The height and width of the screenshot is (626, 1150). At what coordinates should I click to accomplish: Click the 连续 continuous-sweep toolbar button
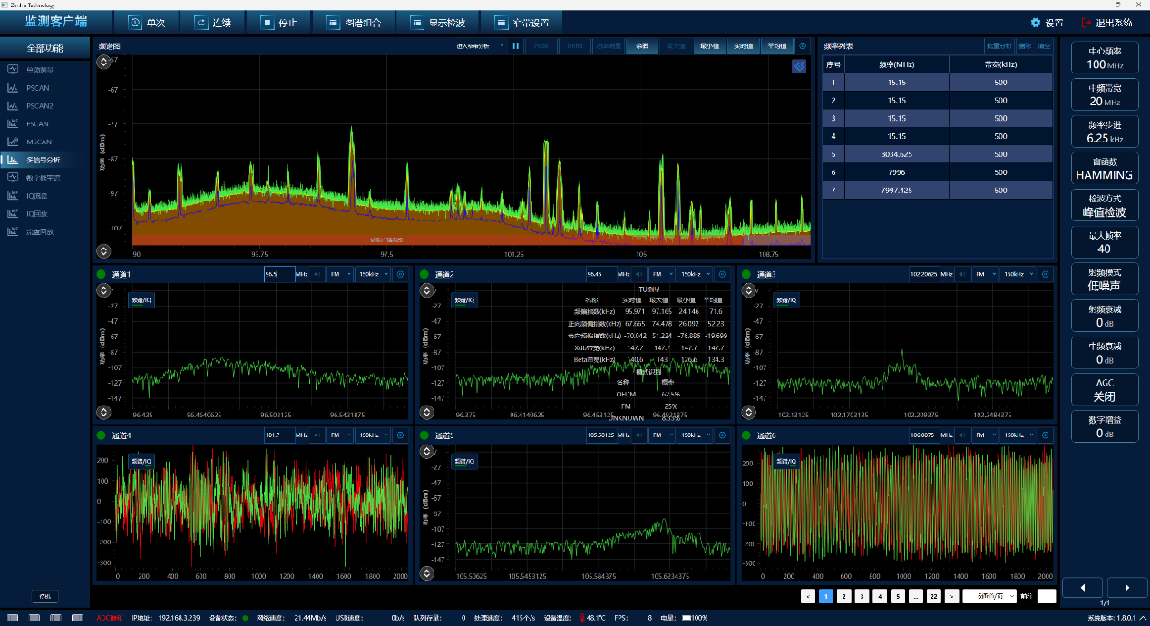(213, 23)
